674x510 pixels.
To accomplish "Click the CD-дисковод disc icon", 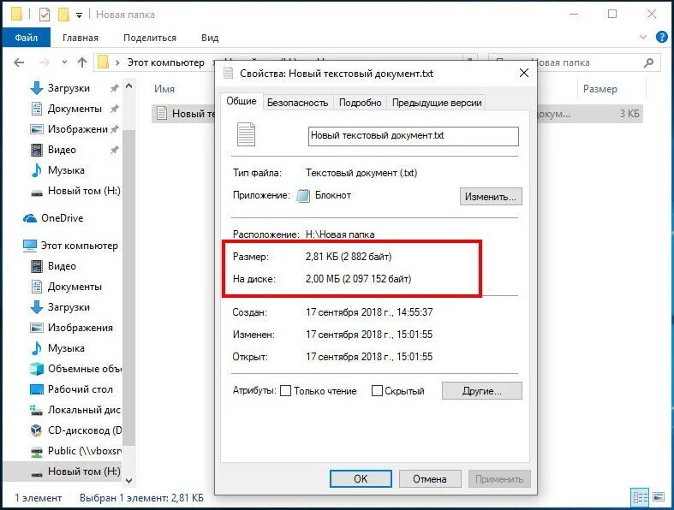I will [x=37, y=430].
